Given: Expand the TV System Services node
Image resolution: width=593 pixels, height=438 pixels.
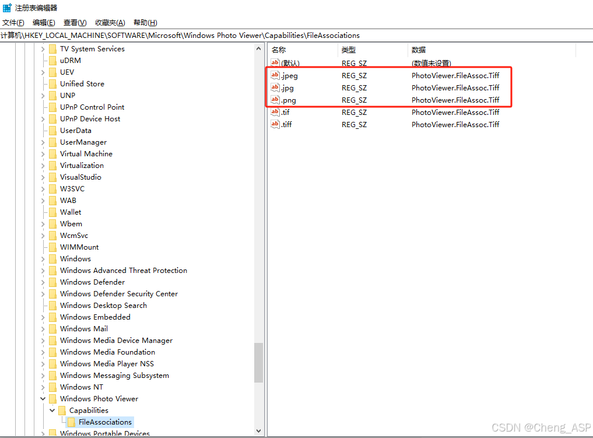Looking at the screenshot, I should pos(43,49).
